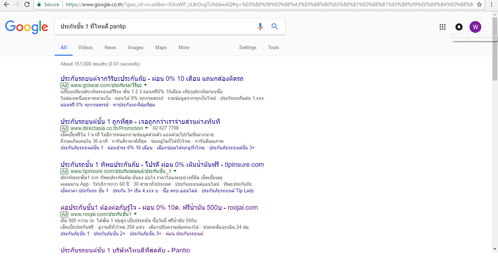Screen dimensions: 498x256
Task: Click the ผ่อน ประกันรถยนต์ sitelink under roojai
Action: (184, 234)
